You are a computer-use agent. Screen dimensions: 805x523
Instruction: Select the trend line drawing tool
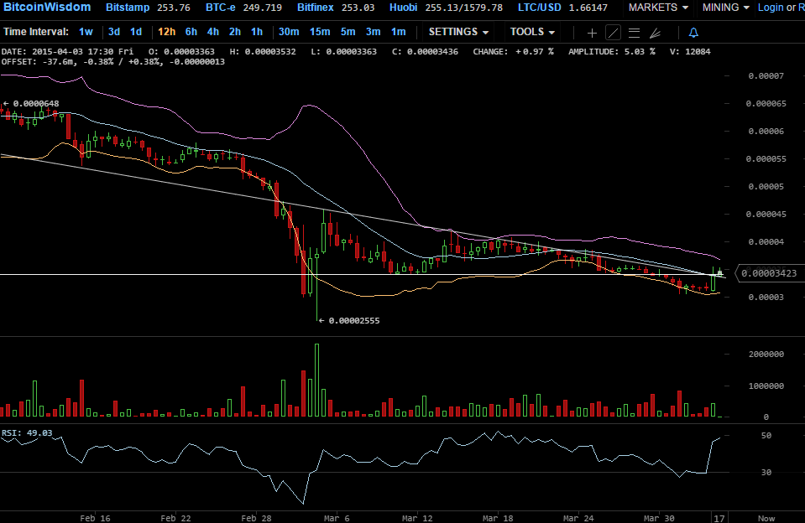613,33
